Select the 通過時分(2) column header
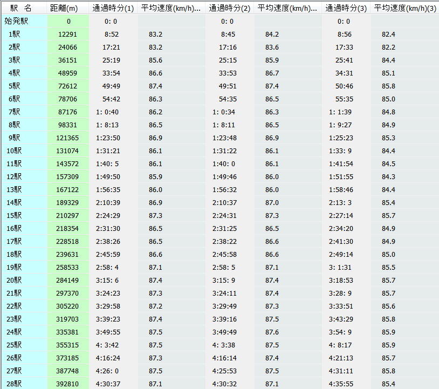 (230, 8)
